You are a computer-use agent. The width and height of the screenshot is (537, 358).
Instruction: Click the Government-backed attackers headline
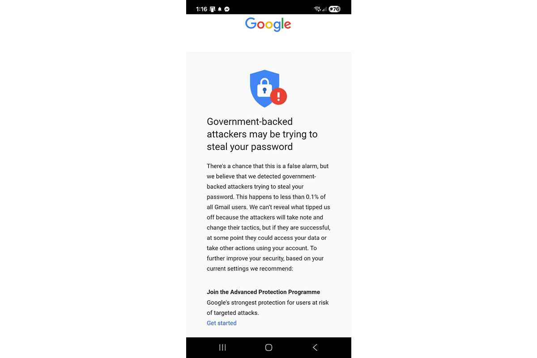(262, 134)
